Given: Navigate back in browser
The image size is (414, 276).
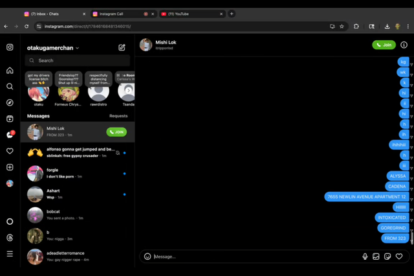Looking at the screenshot, I should (x=6, y=27).
